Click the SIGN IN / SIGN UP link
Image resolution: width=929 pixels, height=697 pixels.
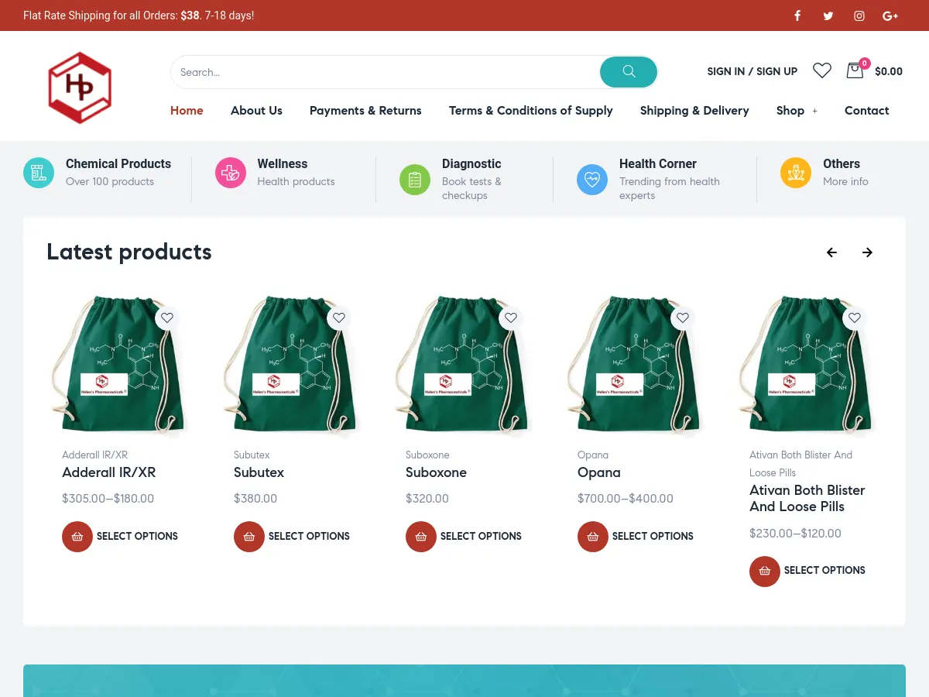[x=752, y=71]
